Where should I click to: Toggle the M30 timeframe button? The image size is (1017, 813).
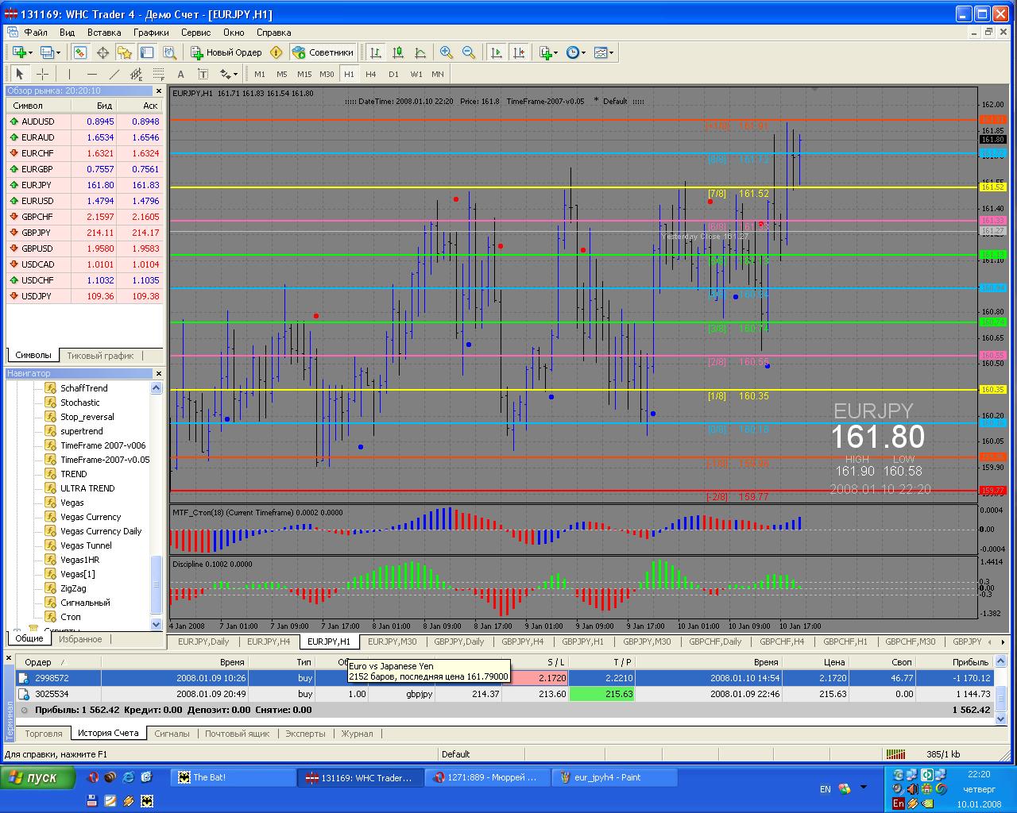point(327,74)
